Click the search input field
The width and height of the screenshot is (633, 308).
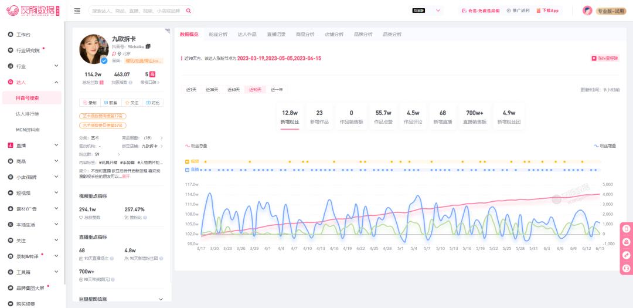click(137, 11)
